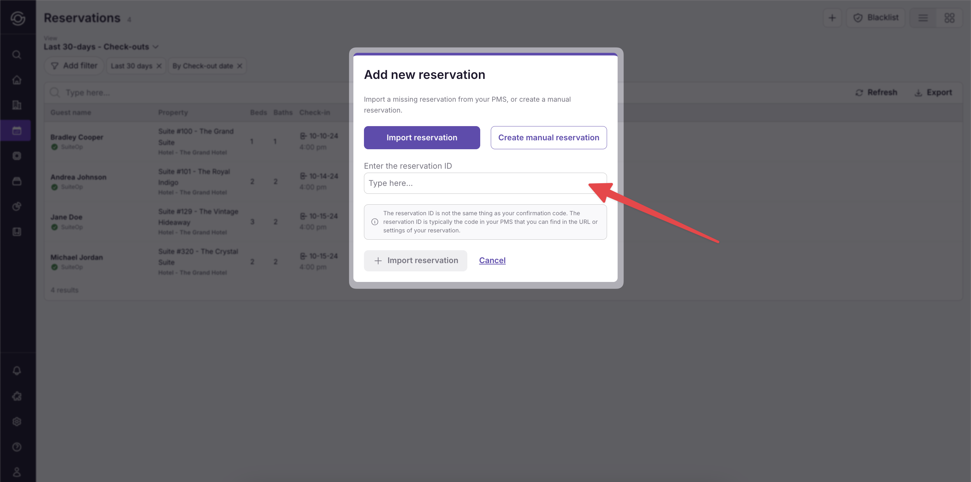The image size is (971, 482).
Task: Open the settings gear icon in the sidebar
Action: point(17,421)
